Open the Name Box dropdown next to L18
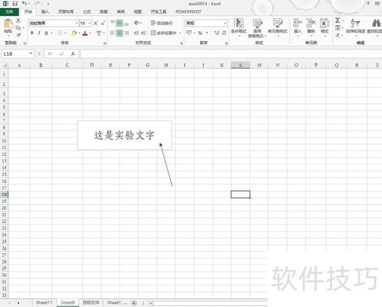 click(x=31, y=53)
